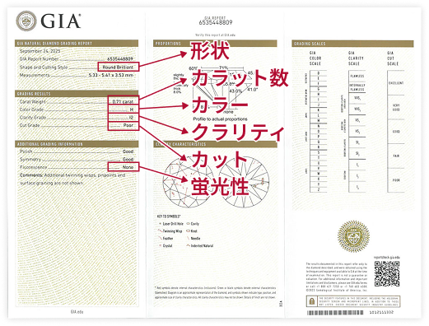Viewport: 429px width, 326px height.
Task: Click the Indented Natural symbol entry
Action: pyautogui.click(x=200, y=245)
